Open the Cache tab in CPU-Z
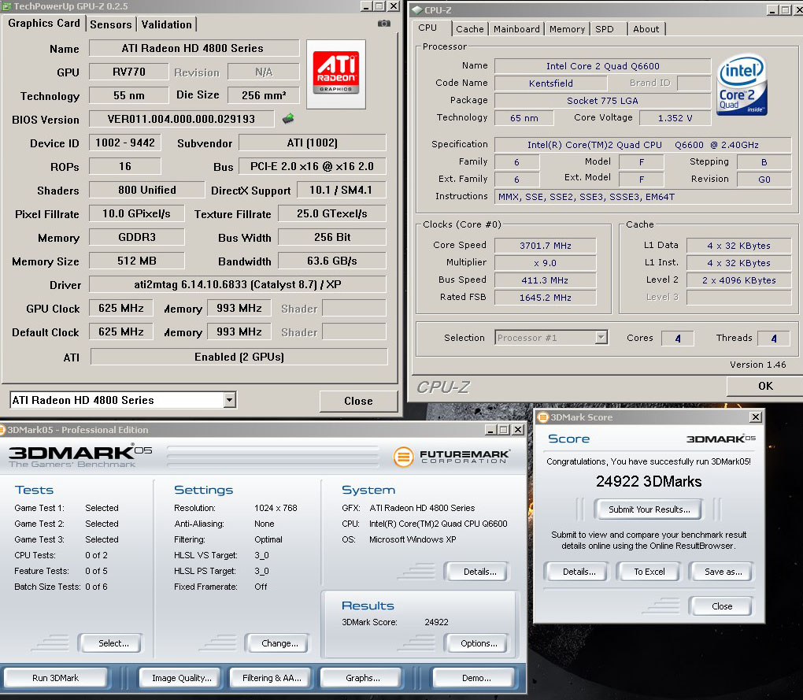 click(470, 29)
